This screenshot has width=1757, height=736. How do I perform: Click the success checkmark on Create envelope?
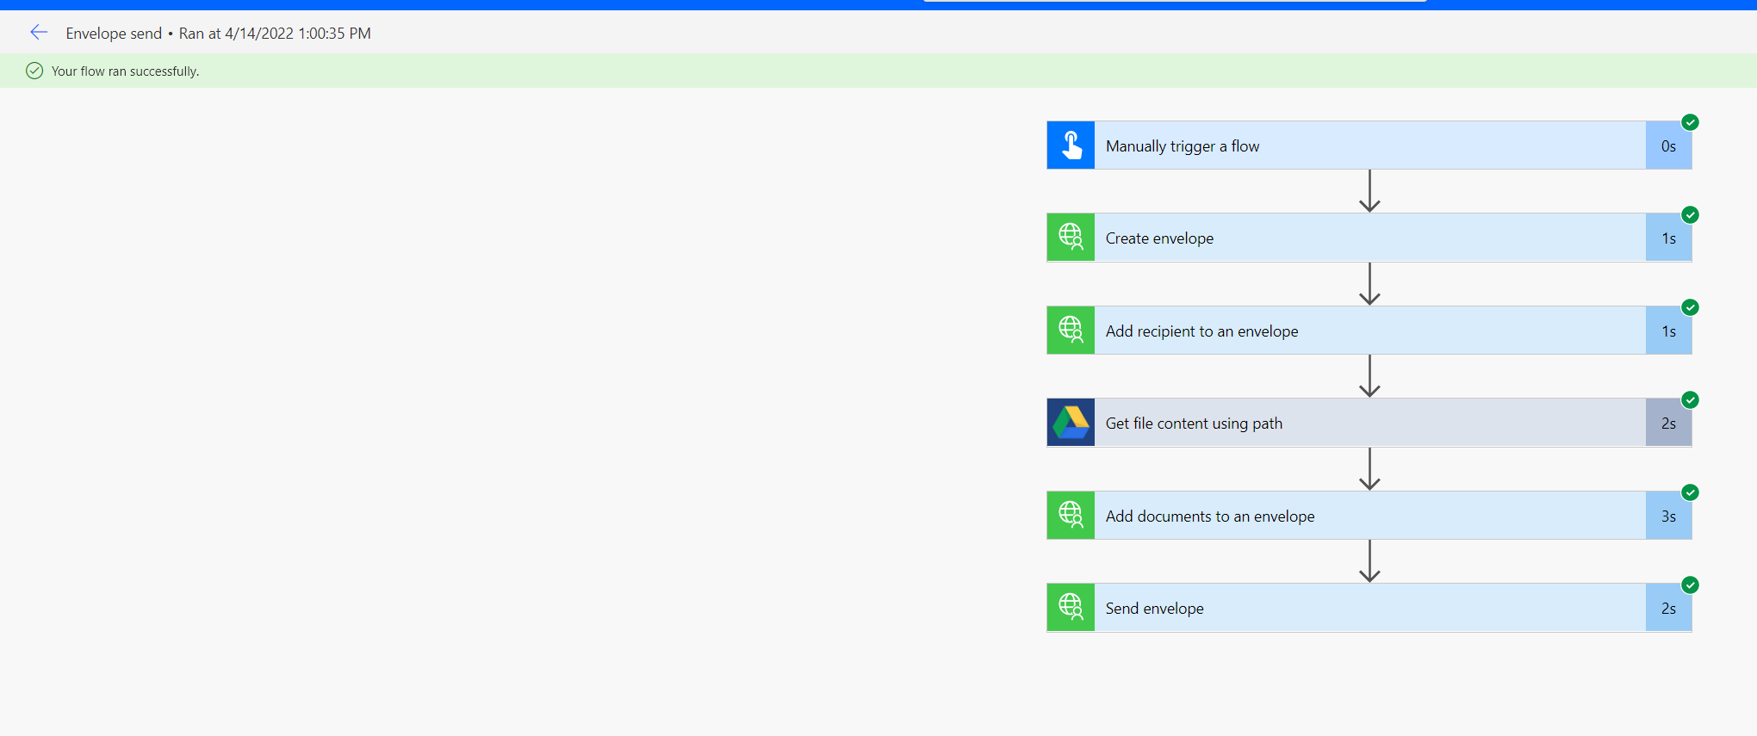pyautogui.click(x=1690, y=215)
